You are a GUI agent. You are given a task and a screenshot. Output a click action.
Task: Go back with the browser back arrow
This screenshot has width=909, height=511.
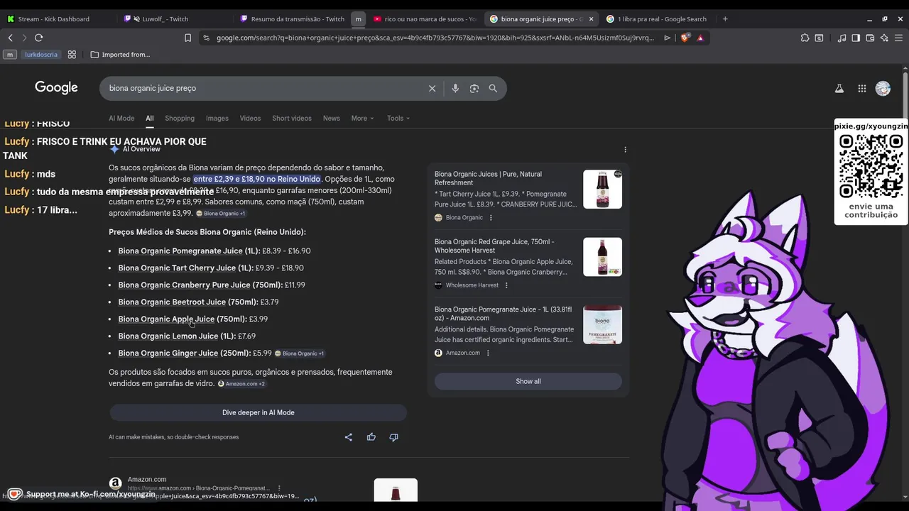tap(10, 38)
